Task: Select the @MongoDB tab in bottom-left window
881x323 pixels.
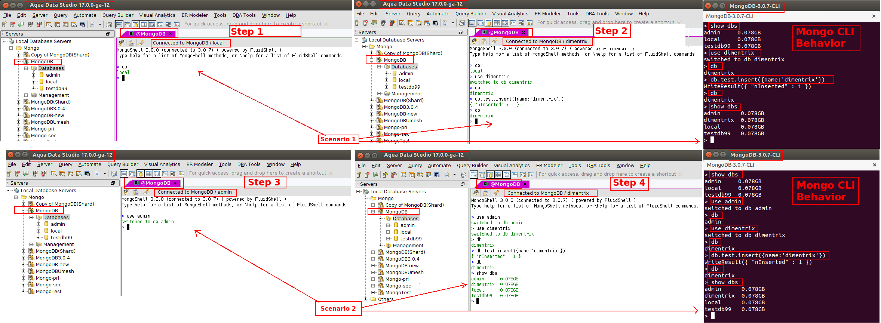Action: [x=152, y=183]
